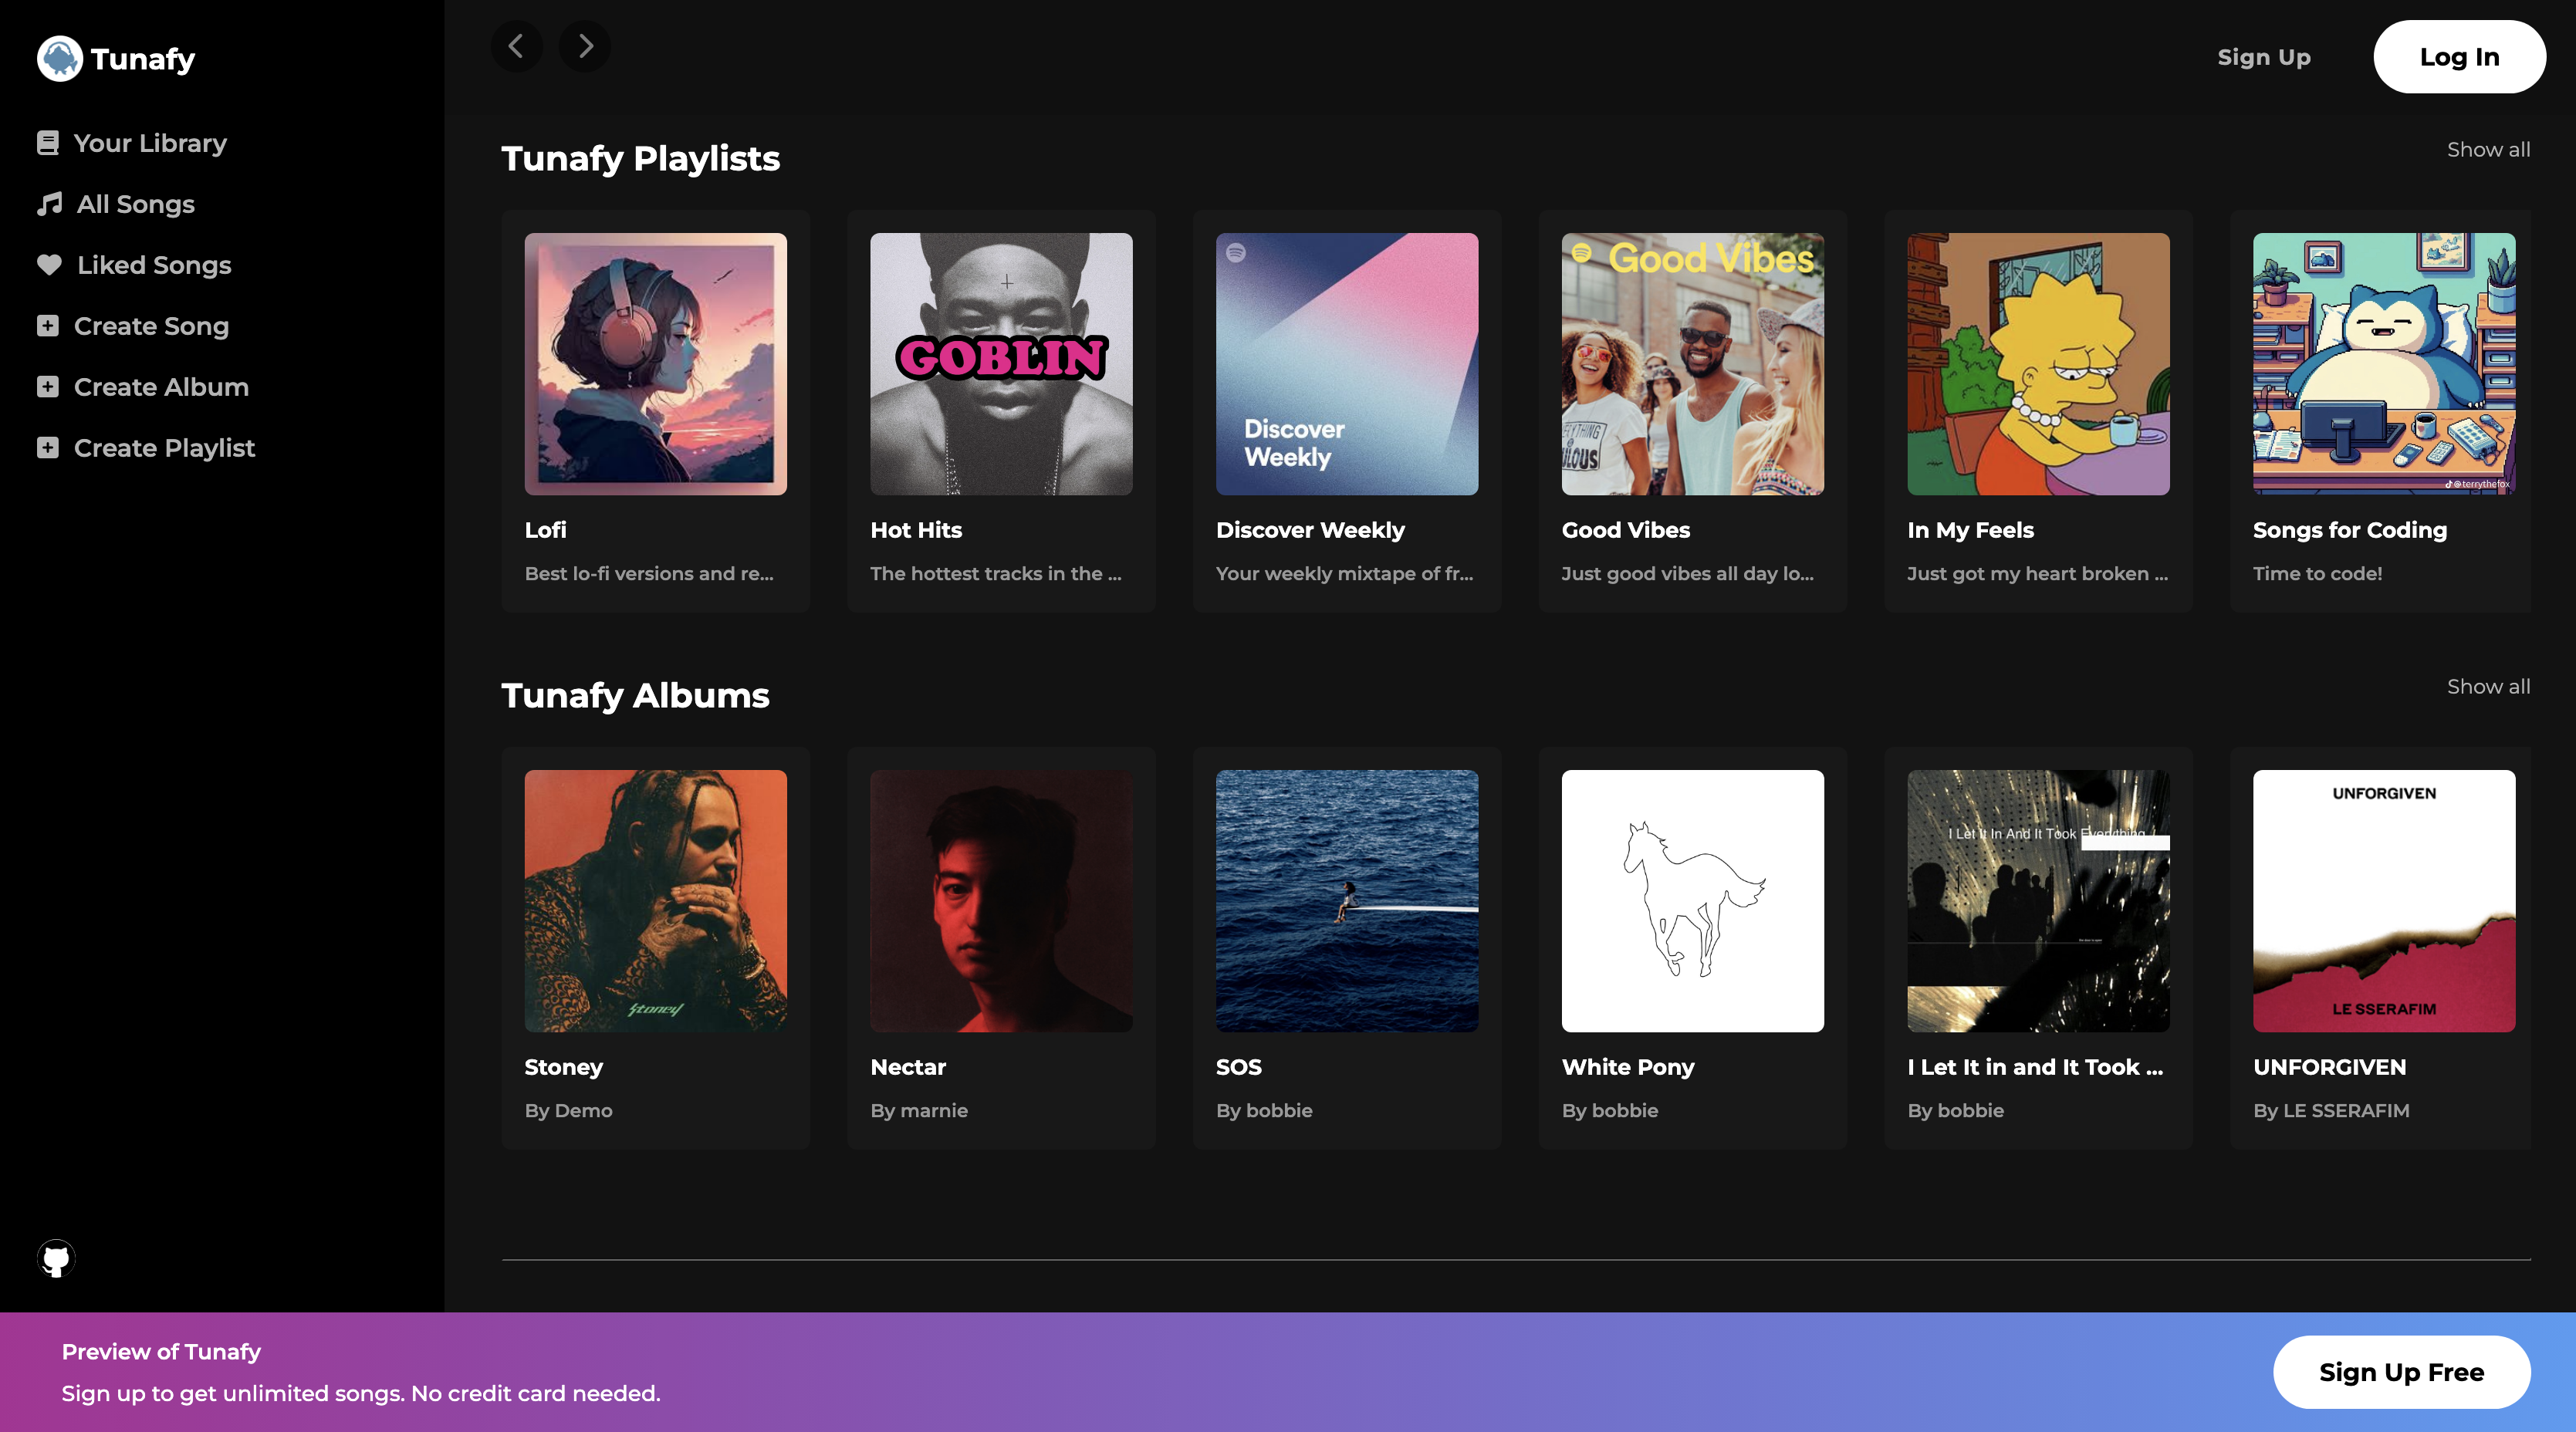This screenshot has width=2576, height=1432.
Task: Click the Tunafy logo icon
Action: [x=59, y=58]
